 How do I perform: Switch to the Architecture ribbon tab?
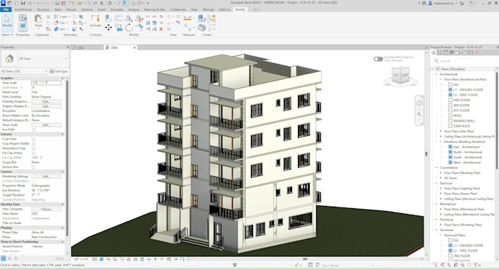coord(23,10)
